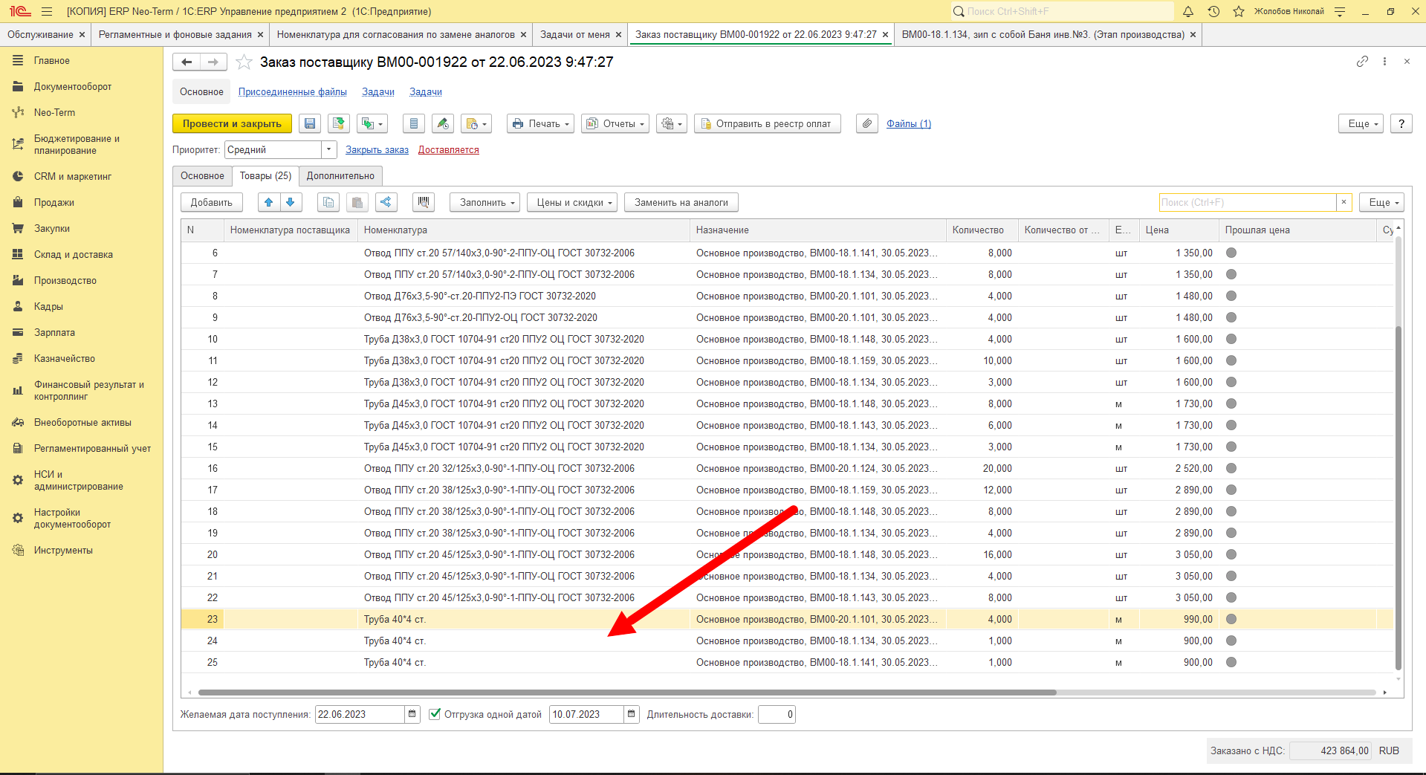
Task: Click Добавить button in goods table
Action: (x=212, y=202)
